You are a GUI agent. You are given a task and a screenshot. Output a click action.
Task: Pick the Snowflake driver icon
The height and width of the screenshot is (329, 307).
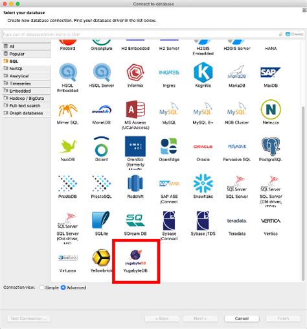[203, 184]
